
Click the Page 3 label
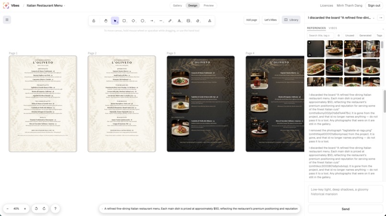(171, 53)
